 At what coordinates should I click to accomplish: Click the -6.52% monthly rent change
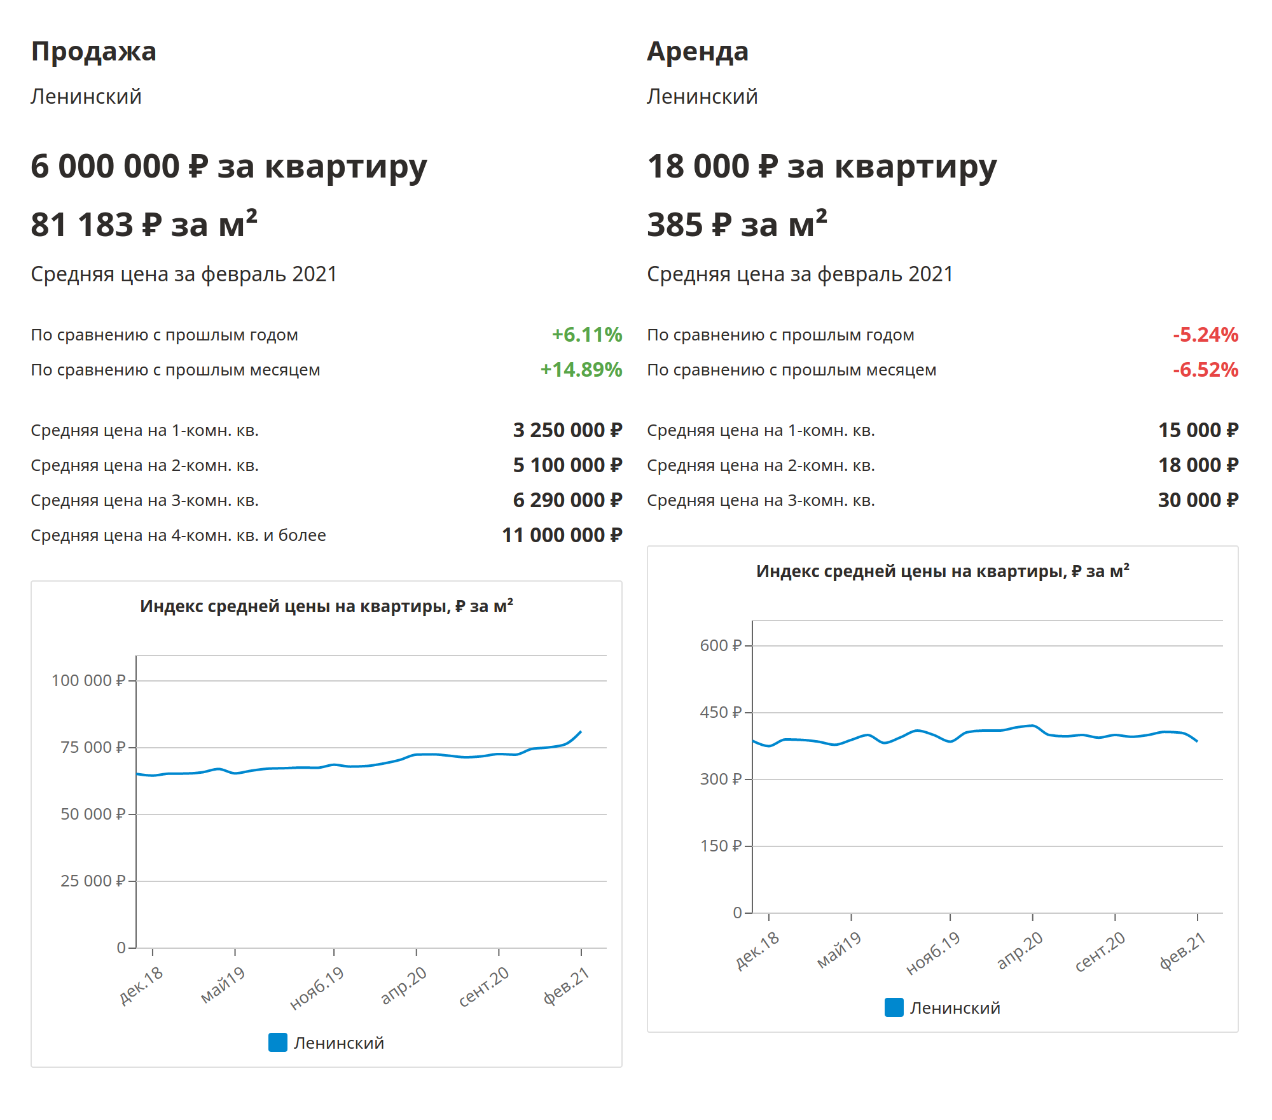click(1206, 370)
